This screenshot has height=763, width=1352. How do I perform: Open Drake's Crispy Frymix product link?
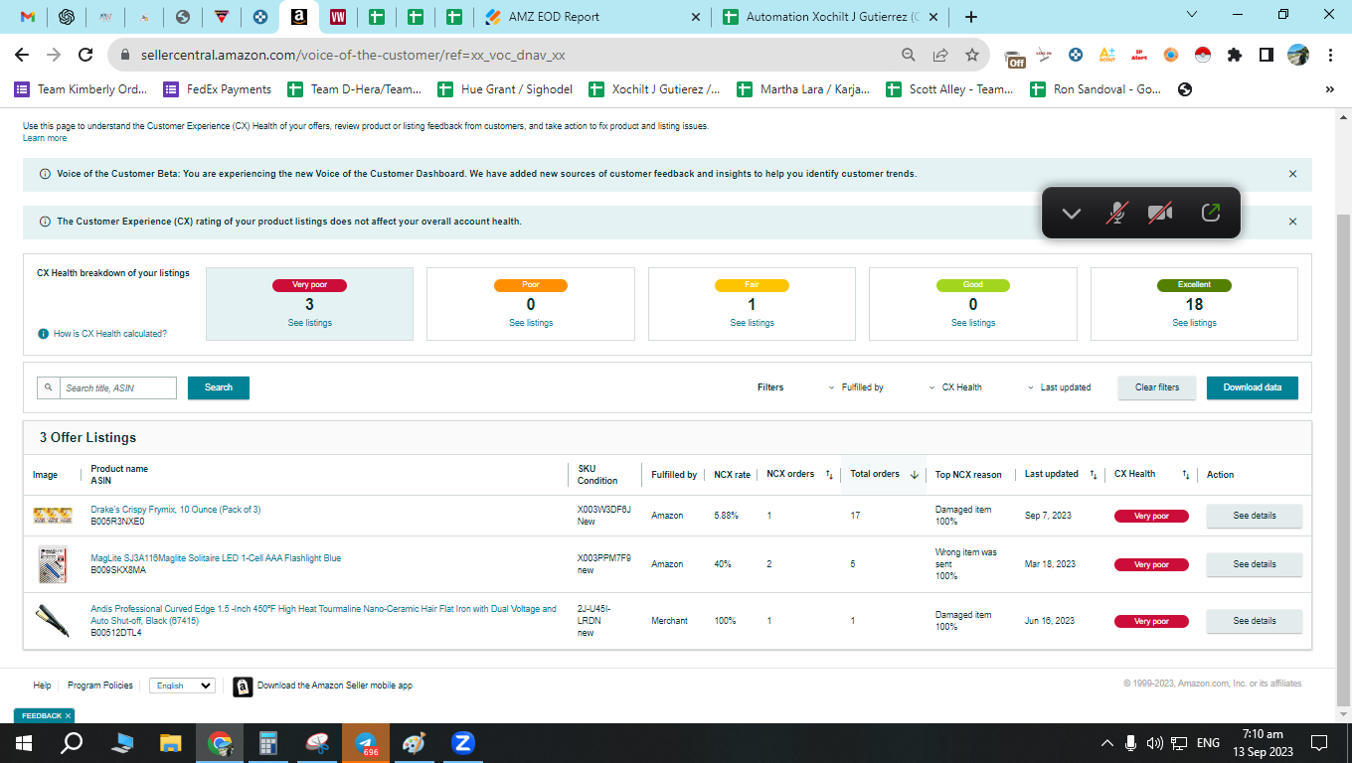pyautogui.click(x=176, y=510)
